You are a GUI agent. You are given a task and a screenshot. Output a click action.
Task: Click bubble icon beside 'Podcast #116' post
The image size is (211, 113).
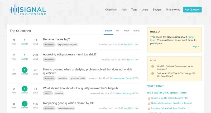click(153, 74)
